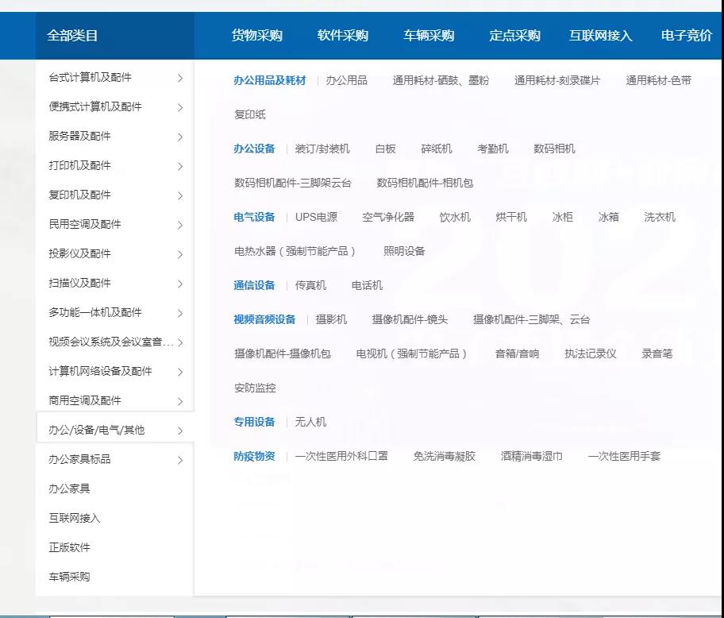Viewport: 724px width, 618px height.
Task: Click the chevron next to 办公家具标品
Action: click(180, 460)
